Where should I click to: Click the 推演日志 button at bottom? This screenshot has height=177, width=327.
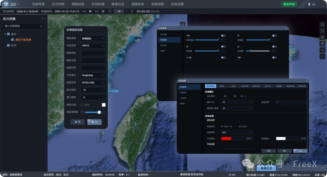(266, 168)
